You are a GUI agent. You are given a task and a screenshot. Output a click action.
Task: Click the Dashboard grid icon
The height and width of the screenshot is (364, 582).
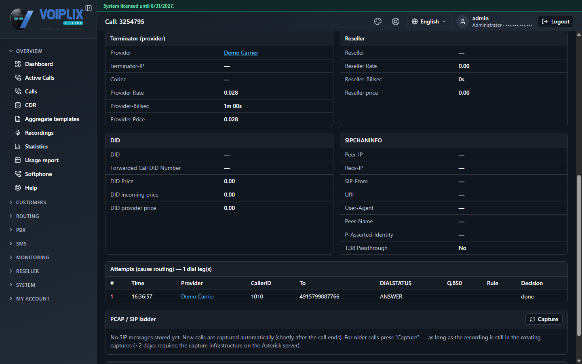[x=18, y=64]
